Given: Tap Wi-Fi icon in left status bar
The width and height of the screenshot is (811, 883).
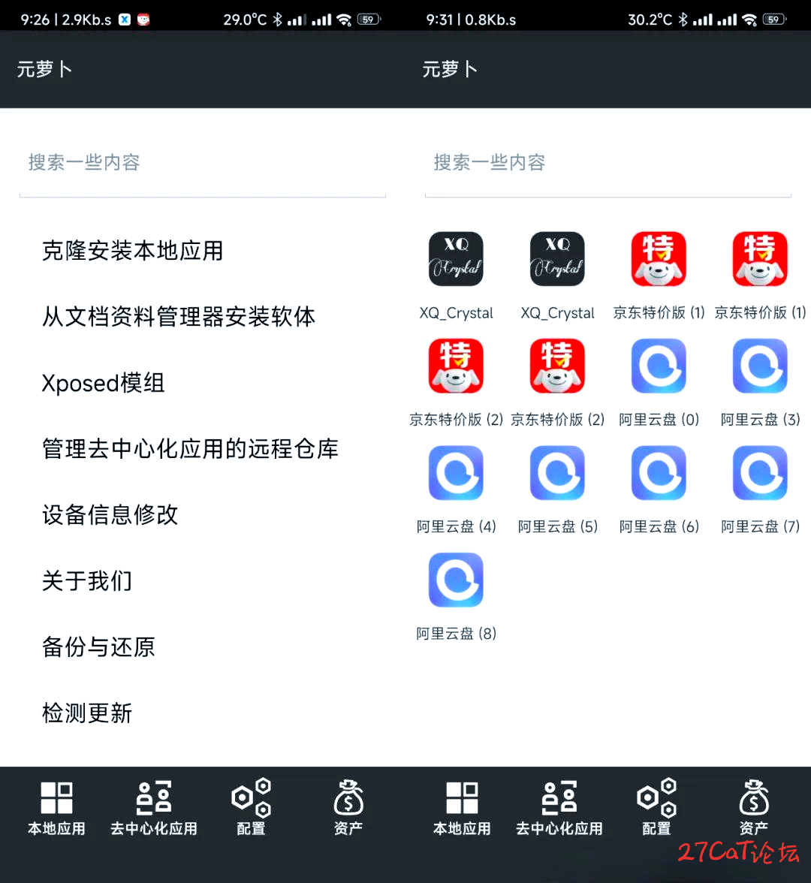Looking at the screenshot, I should (x=344, y=20).
